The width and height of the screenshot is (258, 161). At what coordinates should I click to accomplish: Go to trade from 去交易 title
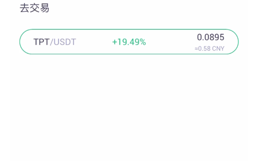(x=34, y=8)
